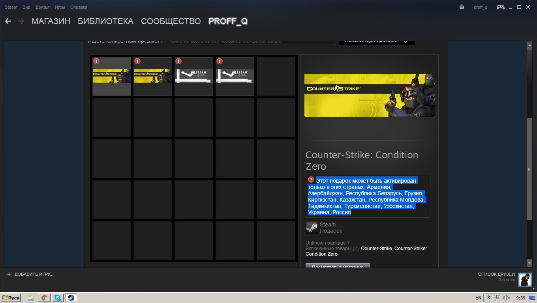Click the Посмотреть в магазине button

[338, 266]
